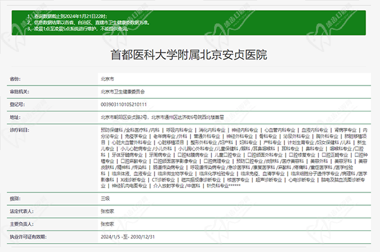Click 普通外科专业 specialty entry
This screenshot has height=252, width=380.
coord(206,136)
